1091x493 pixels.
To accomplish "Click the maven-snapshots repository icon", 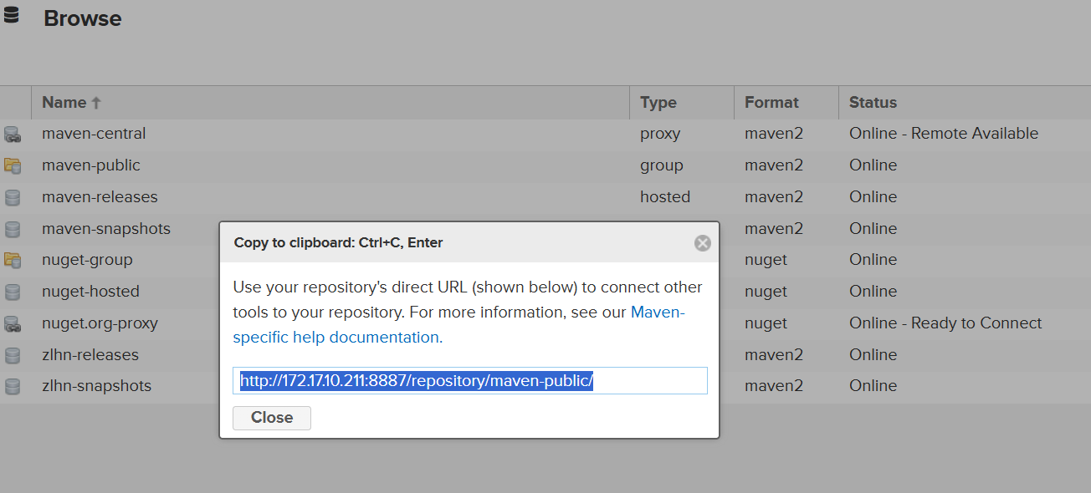I will click(13, 229).
